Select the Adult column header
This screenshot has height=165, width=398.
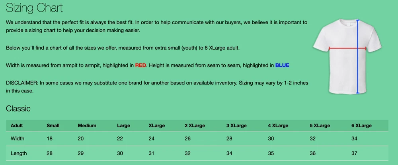pos(17,126)
